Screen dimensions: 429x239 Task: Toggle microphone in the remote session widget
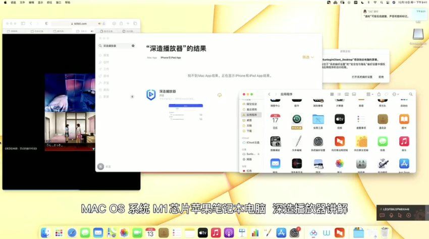tap(391, 215)
